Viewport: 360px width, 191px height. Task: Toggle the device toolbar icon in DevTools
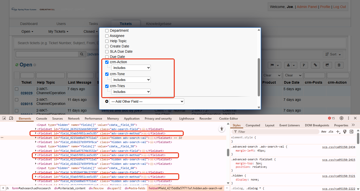pos(11,118)
